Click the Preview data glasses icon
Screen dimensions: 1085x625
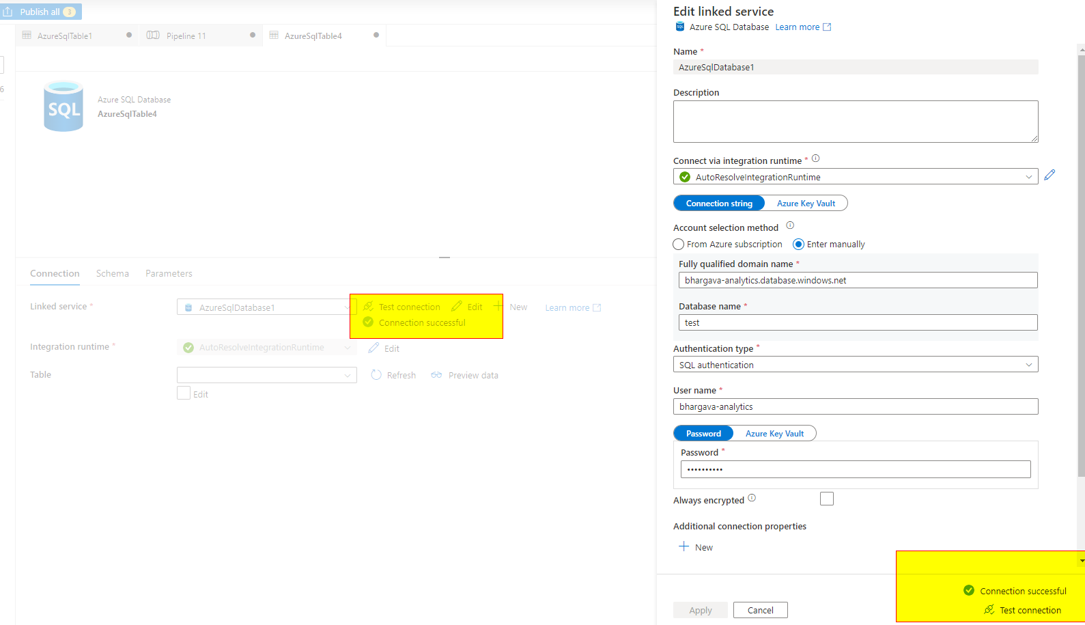436,375
